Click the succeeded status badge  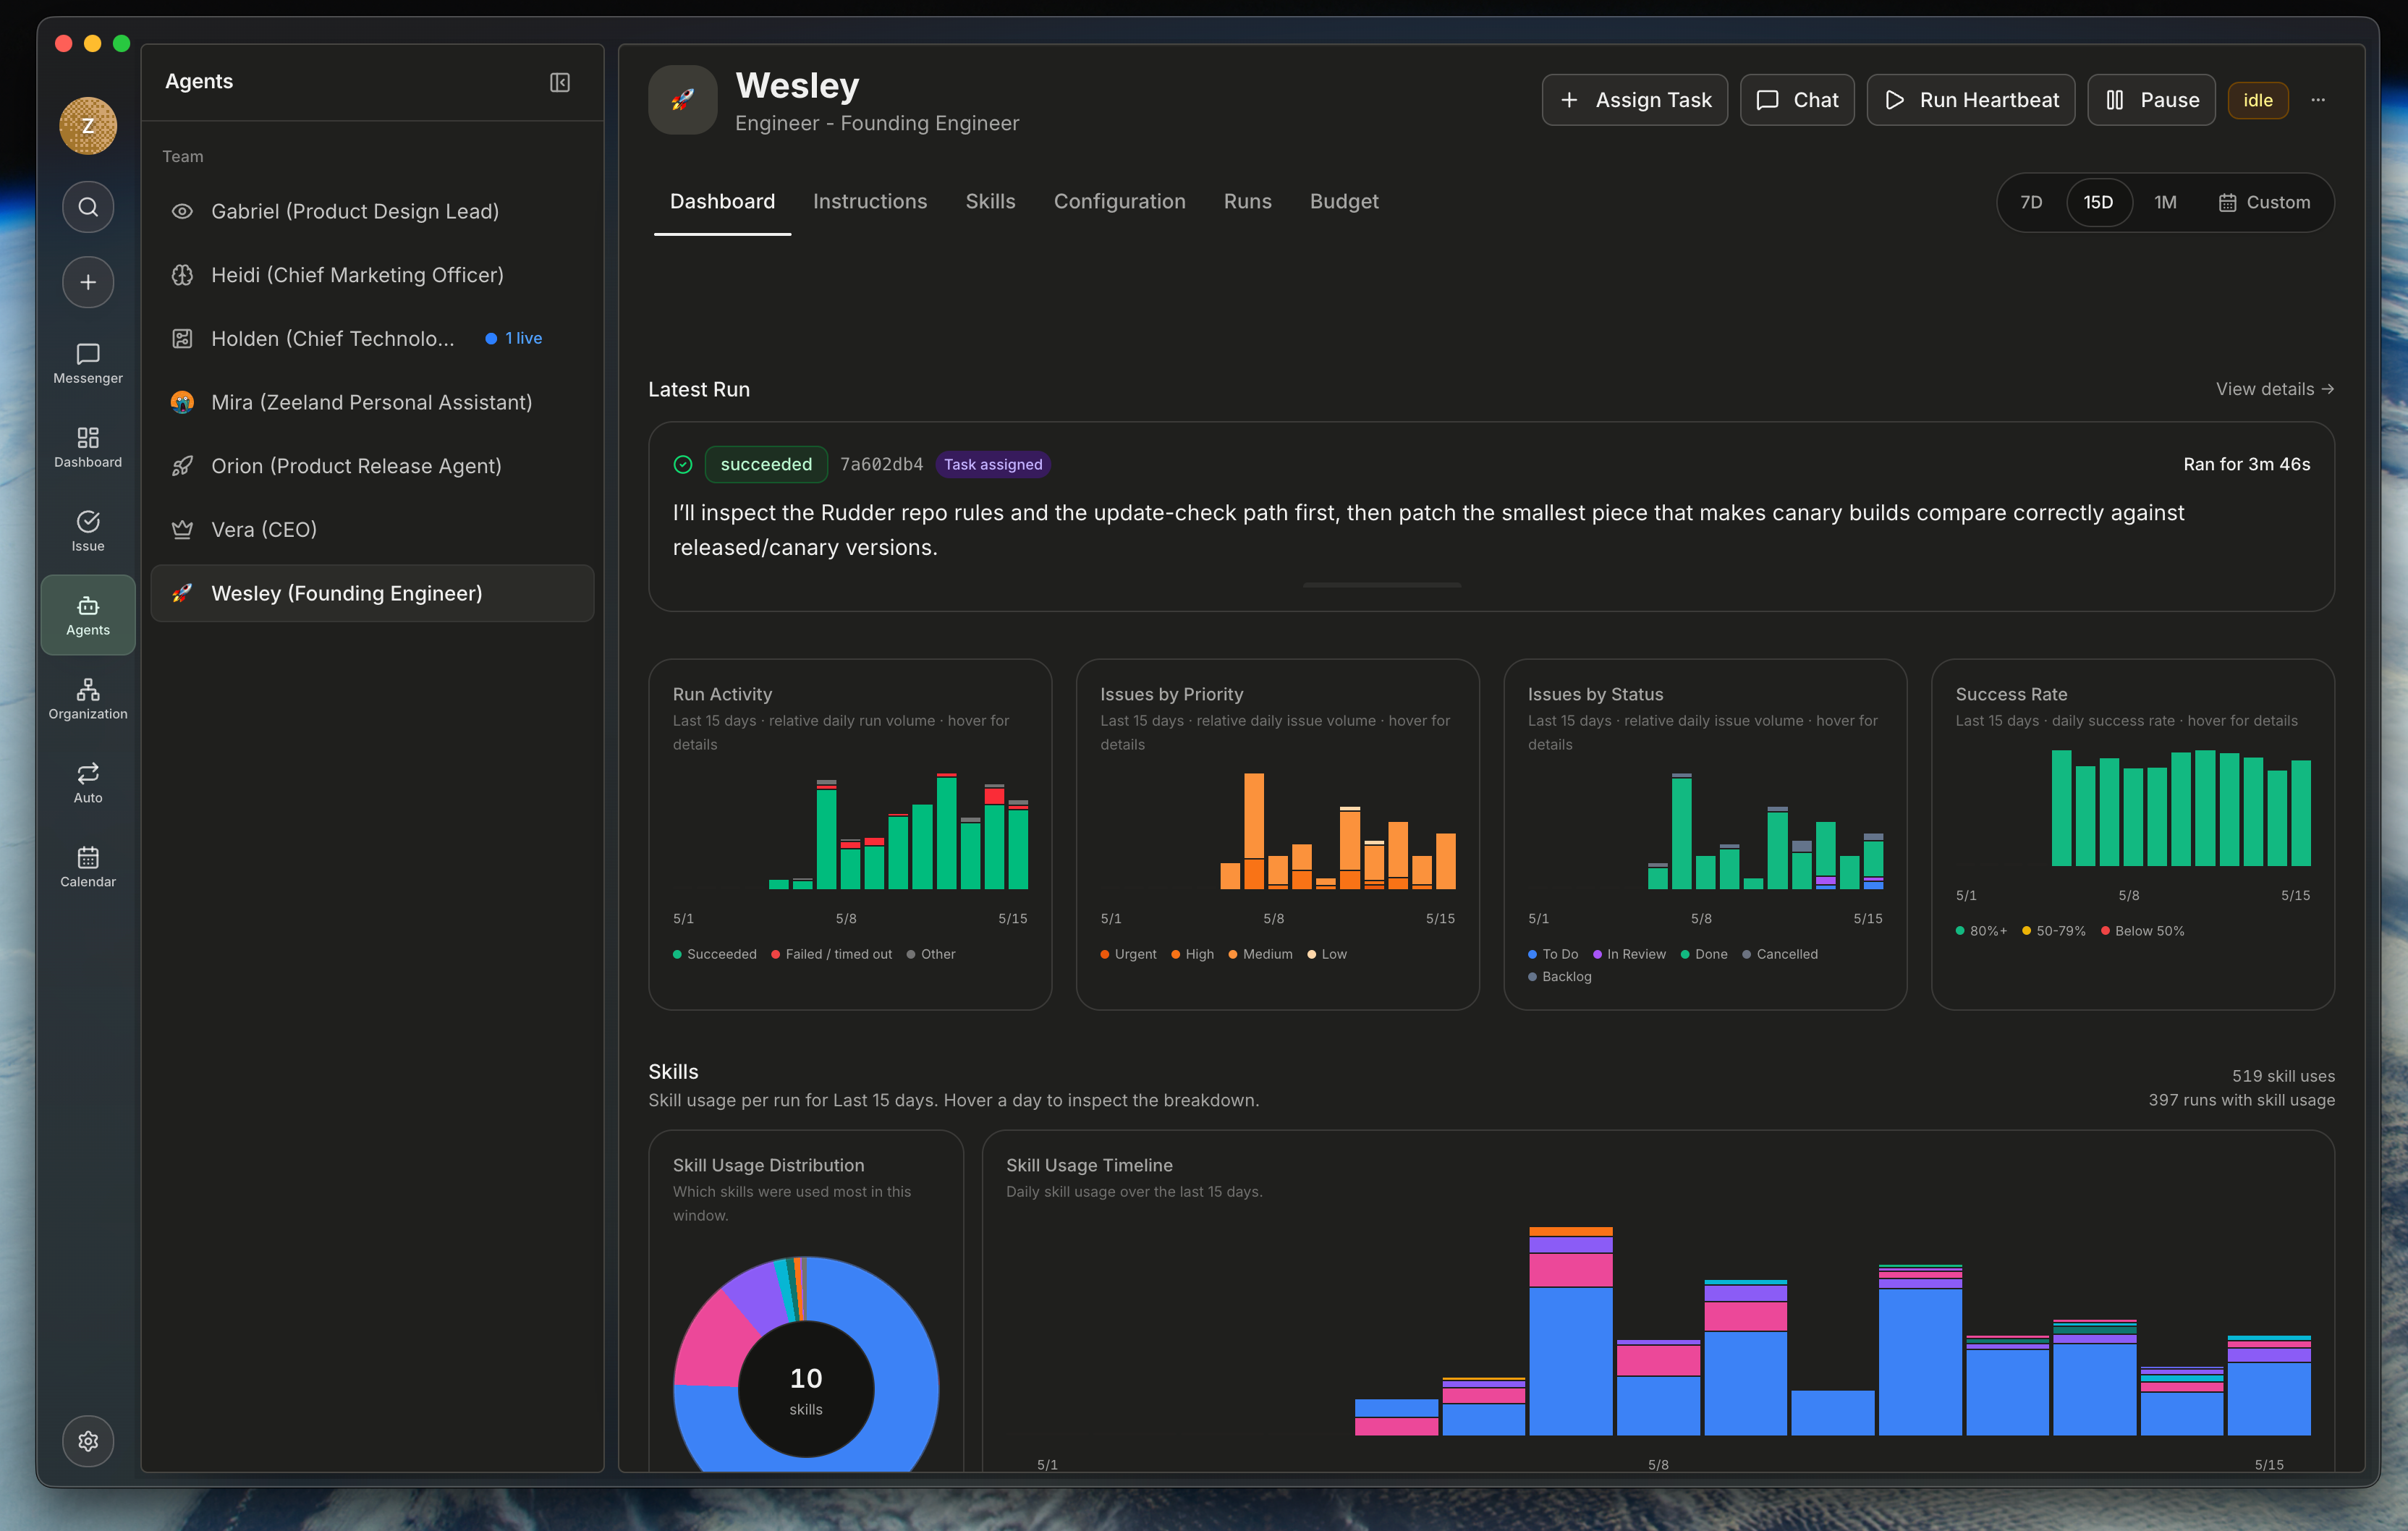(x=766, y=464)
